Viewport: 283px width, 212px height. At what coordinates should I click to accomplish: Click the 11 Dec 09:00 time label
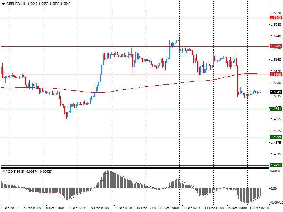point(169,208)
